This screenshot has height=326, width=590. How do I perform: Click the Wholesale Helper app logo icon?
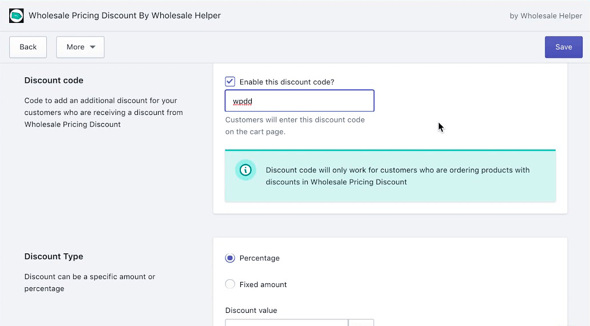pos(17,15)
